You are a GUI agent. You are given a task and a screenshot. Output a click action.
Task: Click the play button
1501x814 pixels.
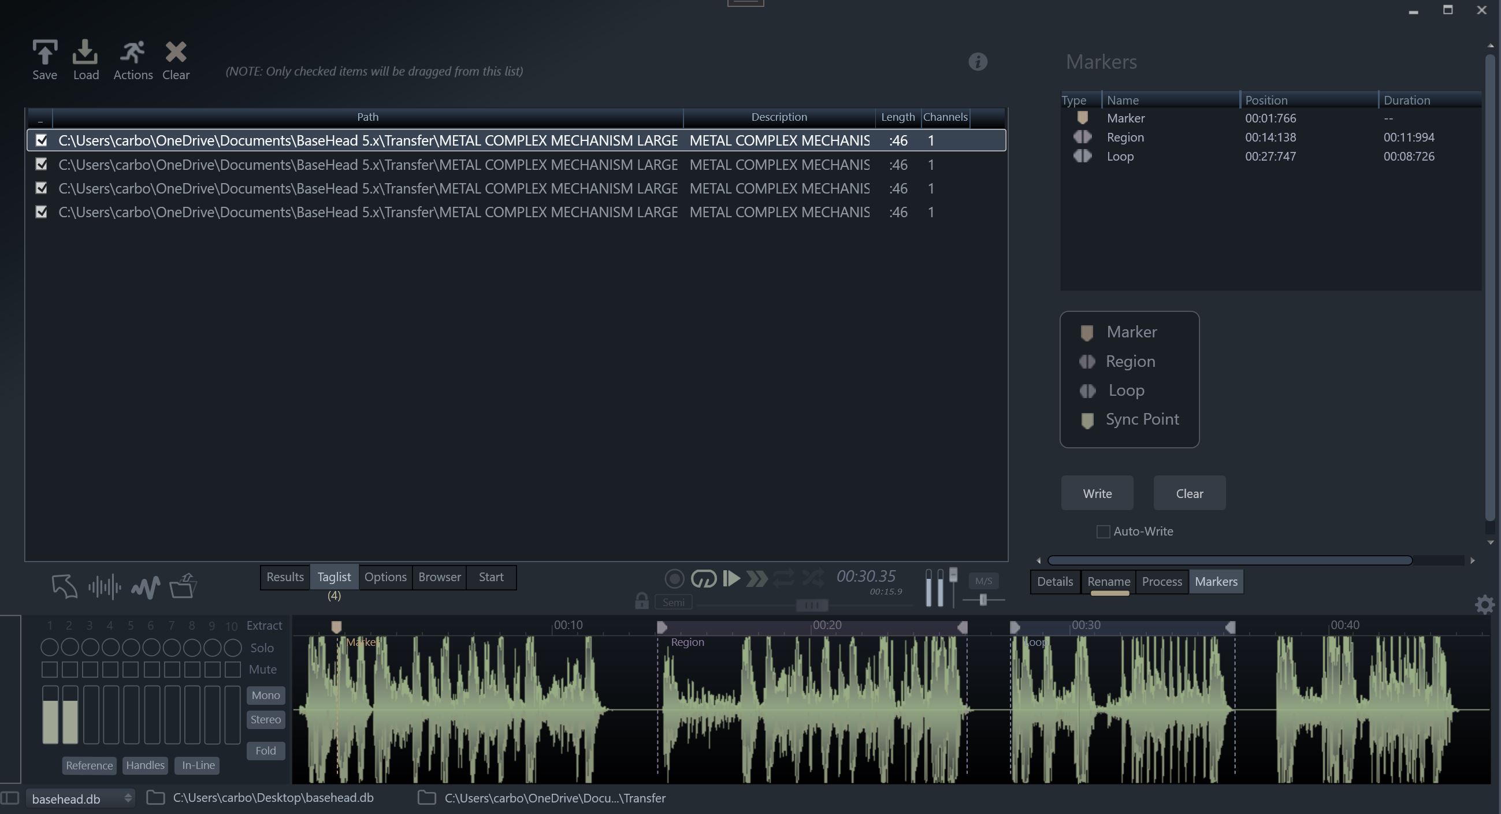(x=731, y=578)
